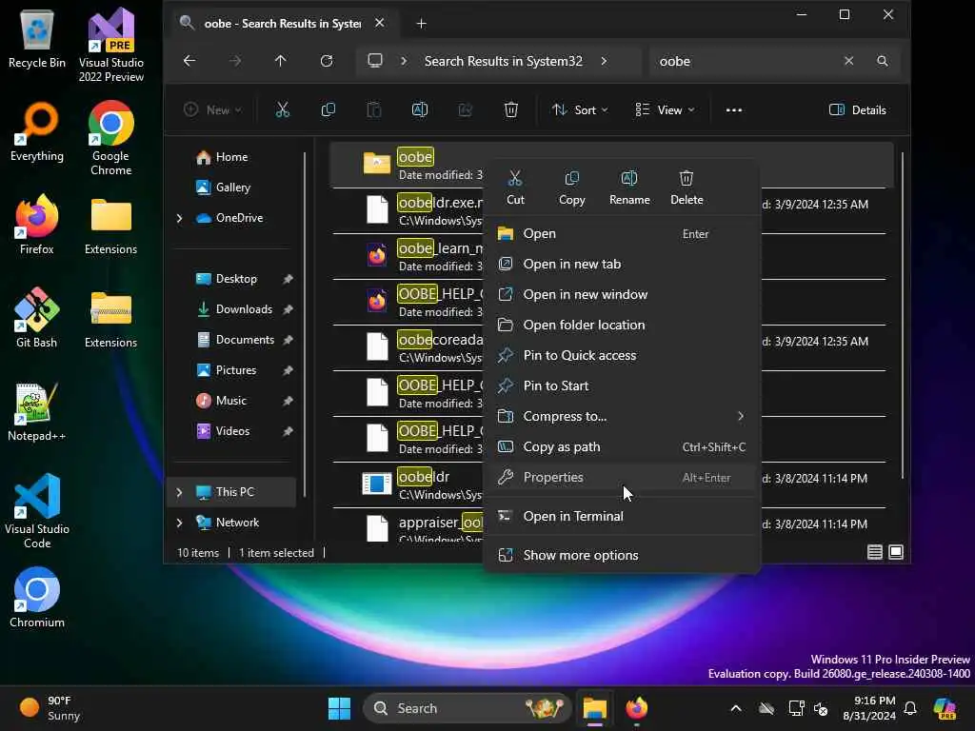Choose Open folder location
Screen dimensions: 975x731
[x=621, y=326]
